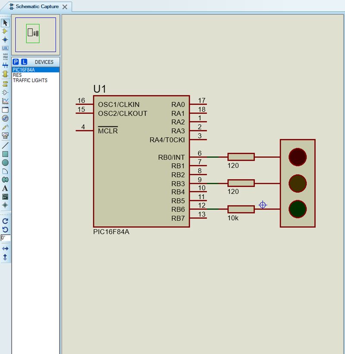Click the overview thumbnail preview

point(36,35)
